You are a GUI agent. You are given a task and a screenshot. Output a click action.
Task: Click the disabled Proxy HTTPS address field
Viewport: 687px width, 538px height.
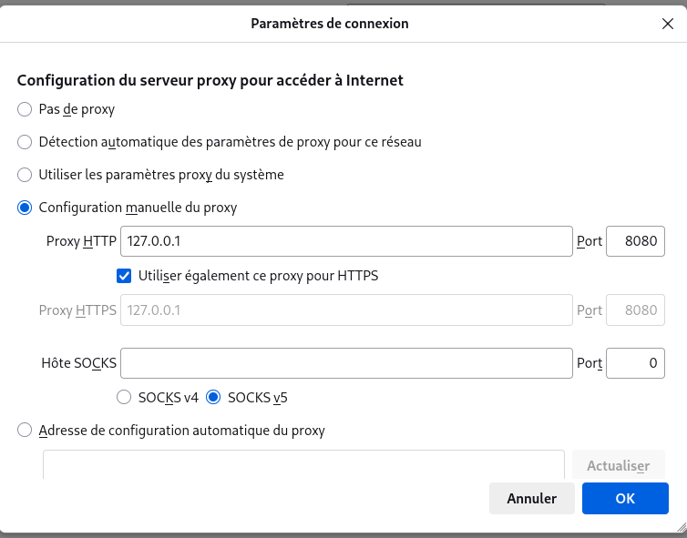click(346, 310)
